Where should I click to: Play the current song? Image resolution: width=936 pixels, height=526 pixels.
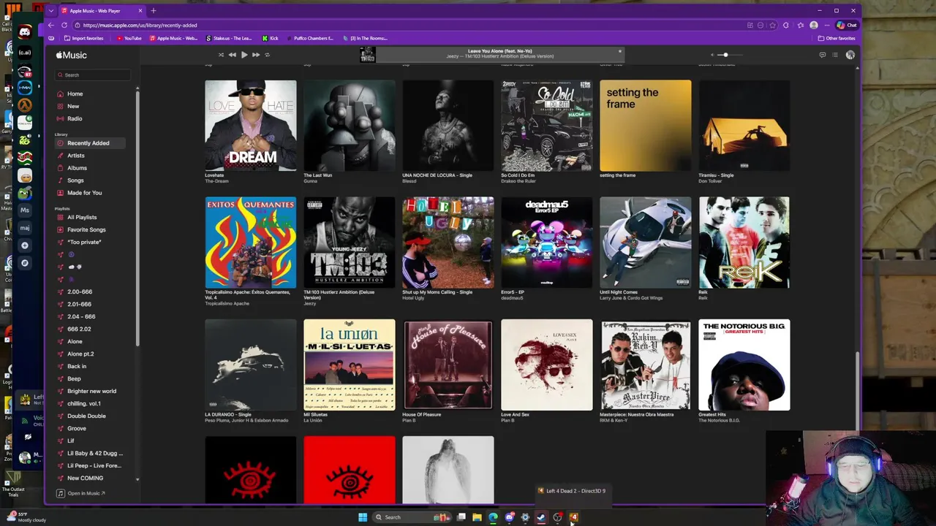[244, 55]
